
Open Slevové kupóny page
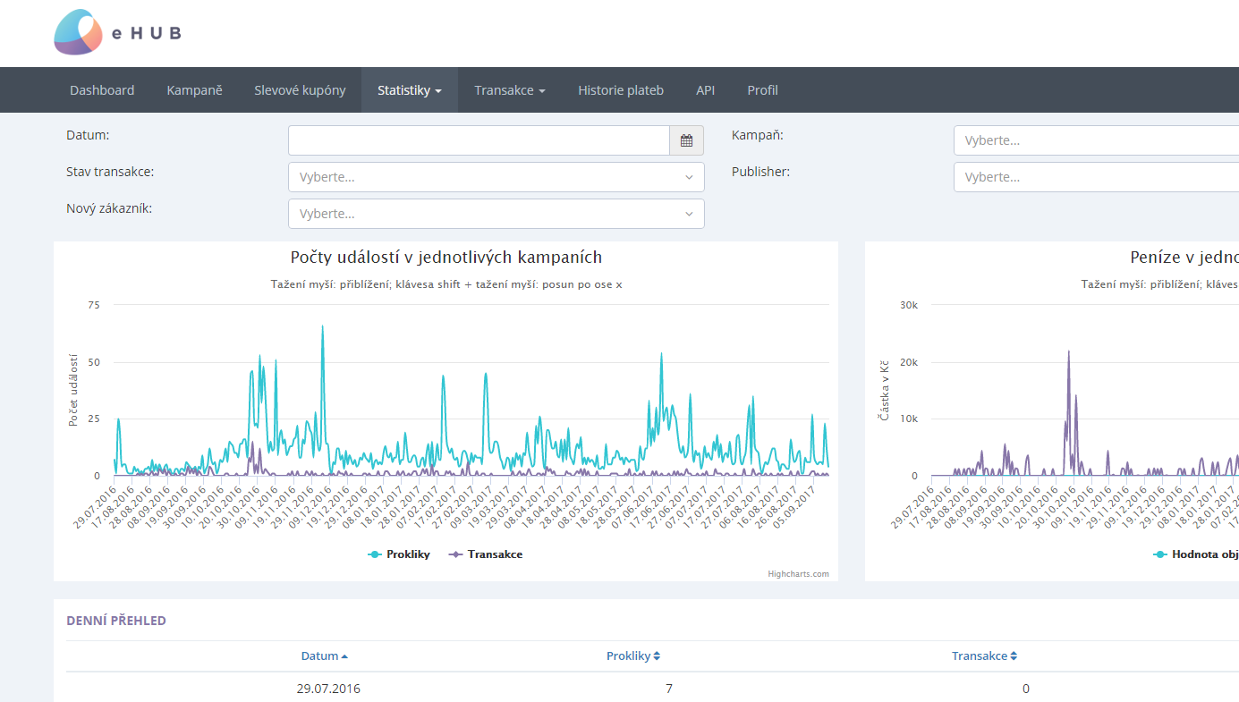[300, 90]
